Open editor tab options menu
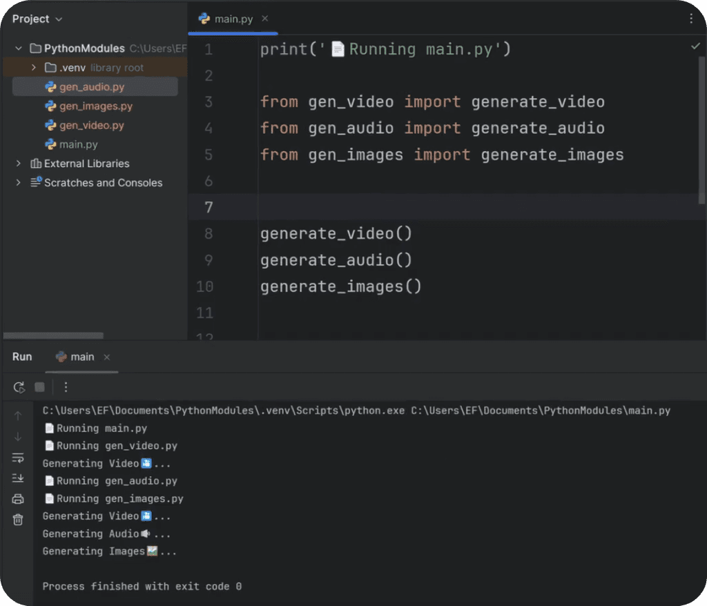 point(690,19)
